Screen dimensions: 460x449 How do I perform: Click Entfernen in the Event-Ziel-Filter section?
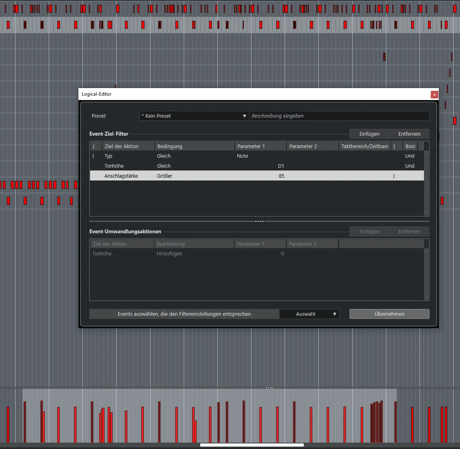tap(409, 134)
